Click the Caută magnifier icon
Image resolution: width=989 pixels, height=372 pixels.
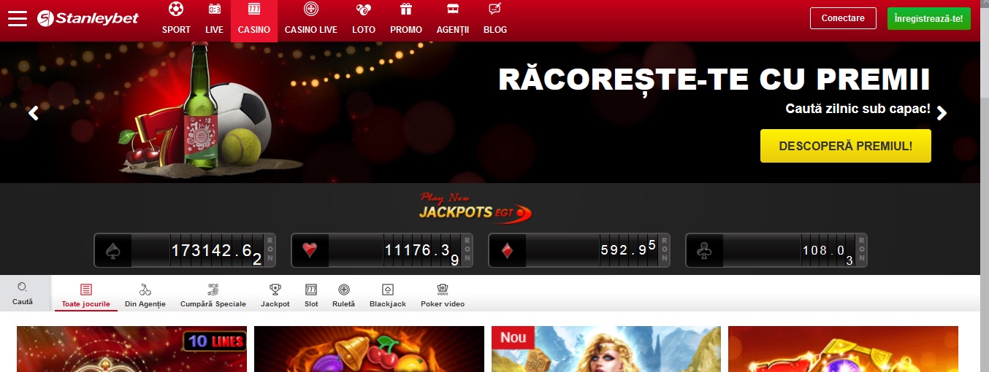(x=22, y=287)
